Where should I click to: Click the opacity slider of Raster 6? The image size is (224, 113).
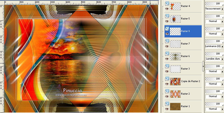214,54
